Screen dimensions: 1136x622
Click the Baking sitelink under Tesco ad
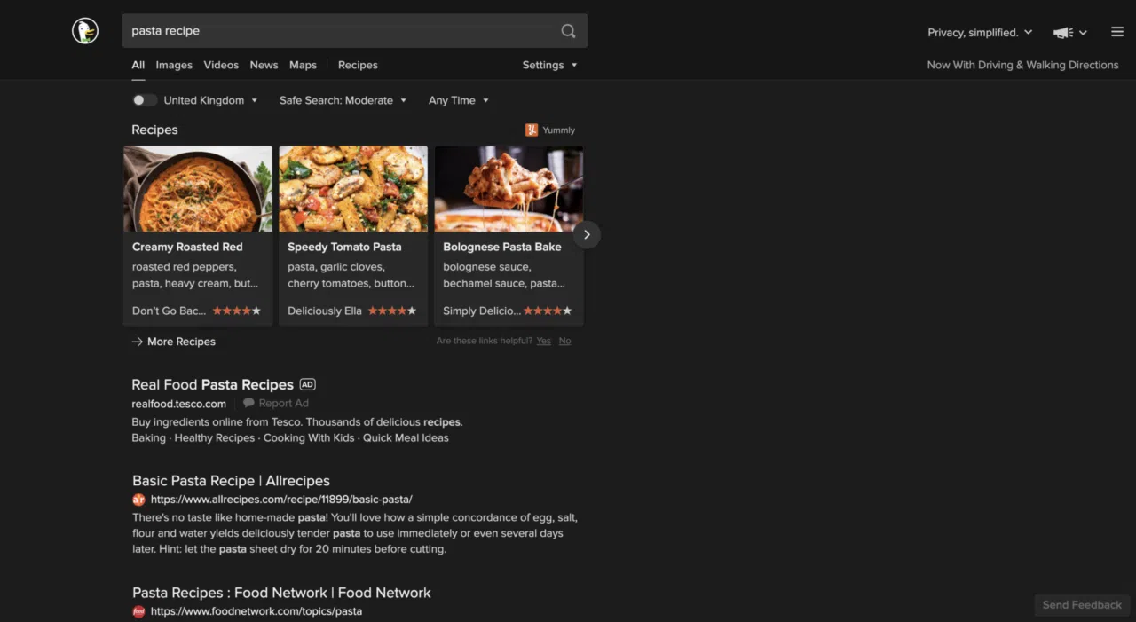[x=148, y=437]
